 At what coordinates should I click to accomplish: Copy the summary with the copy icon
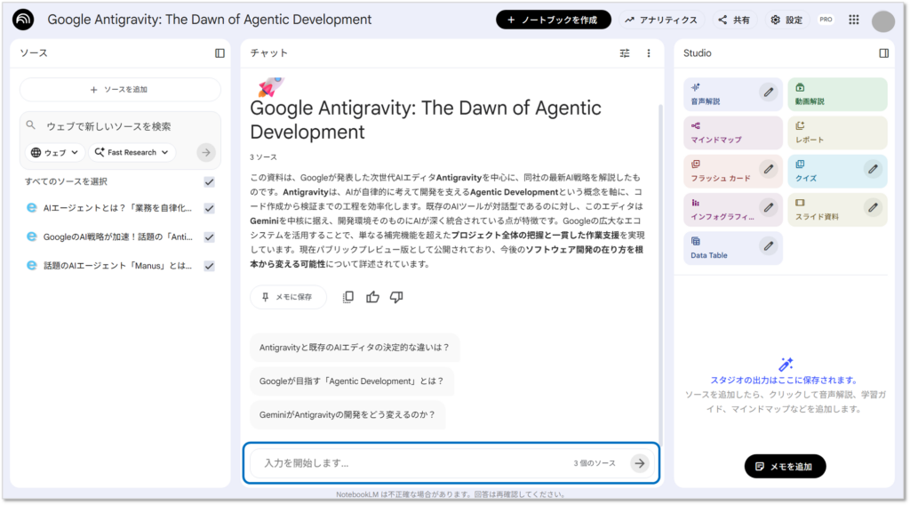tap(348, 297)
